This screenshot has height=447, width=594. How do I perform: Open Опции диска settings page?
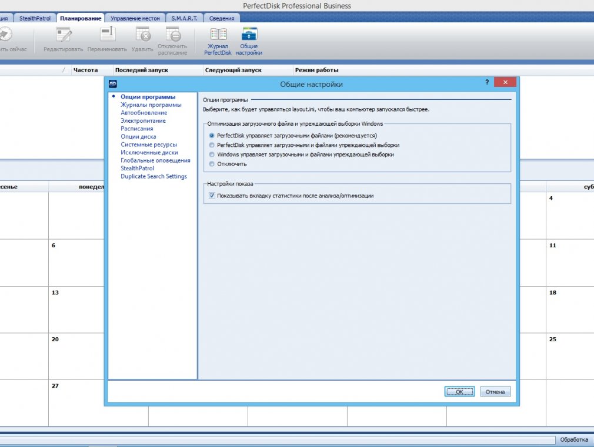point(138,137)
